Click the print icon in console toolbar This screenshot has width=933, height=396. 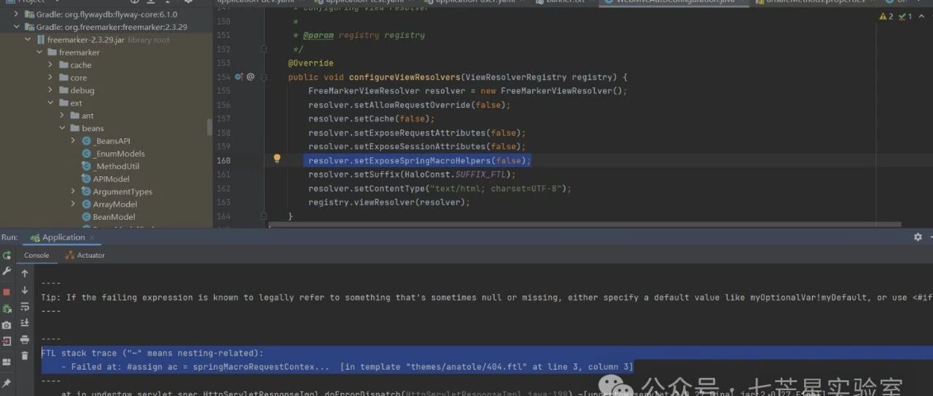pyautogui.click(x=25, y=339)
